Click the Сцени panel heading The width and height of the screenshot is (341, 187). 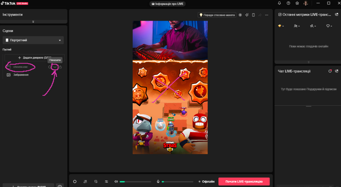(8, 31)
